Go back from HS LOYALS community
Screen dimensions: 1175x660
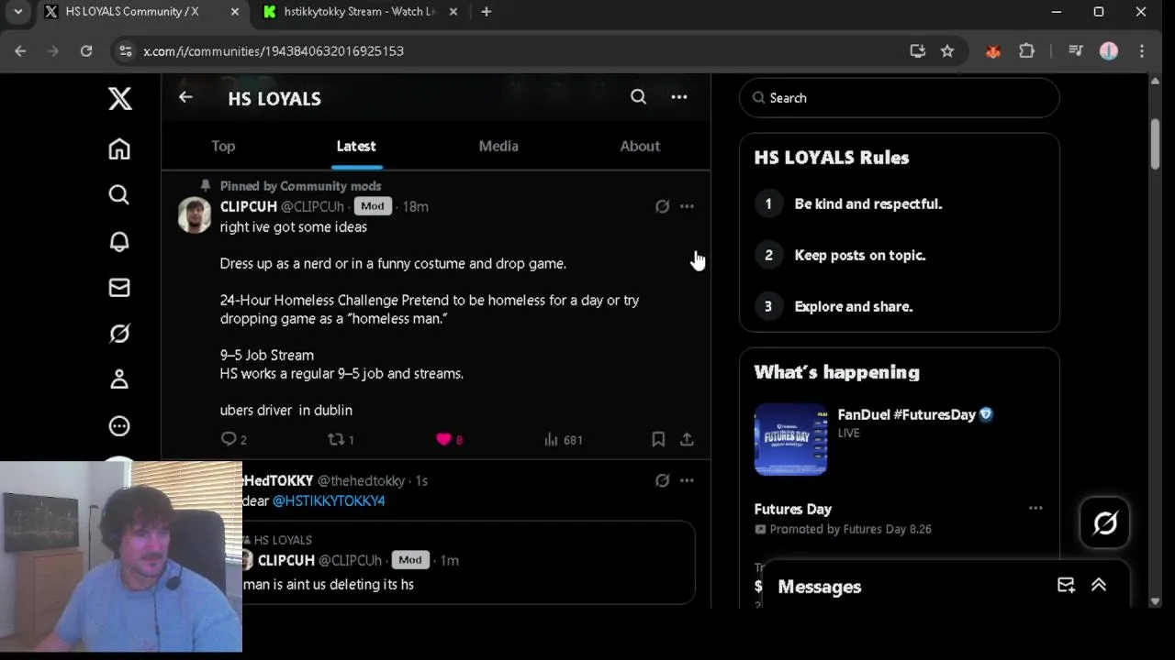click(x=185, y=97)
